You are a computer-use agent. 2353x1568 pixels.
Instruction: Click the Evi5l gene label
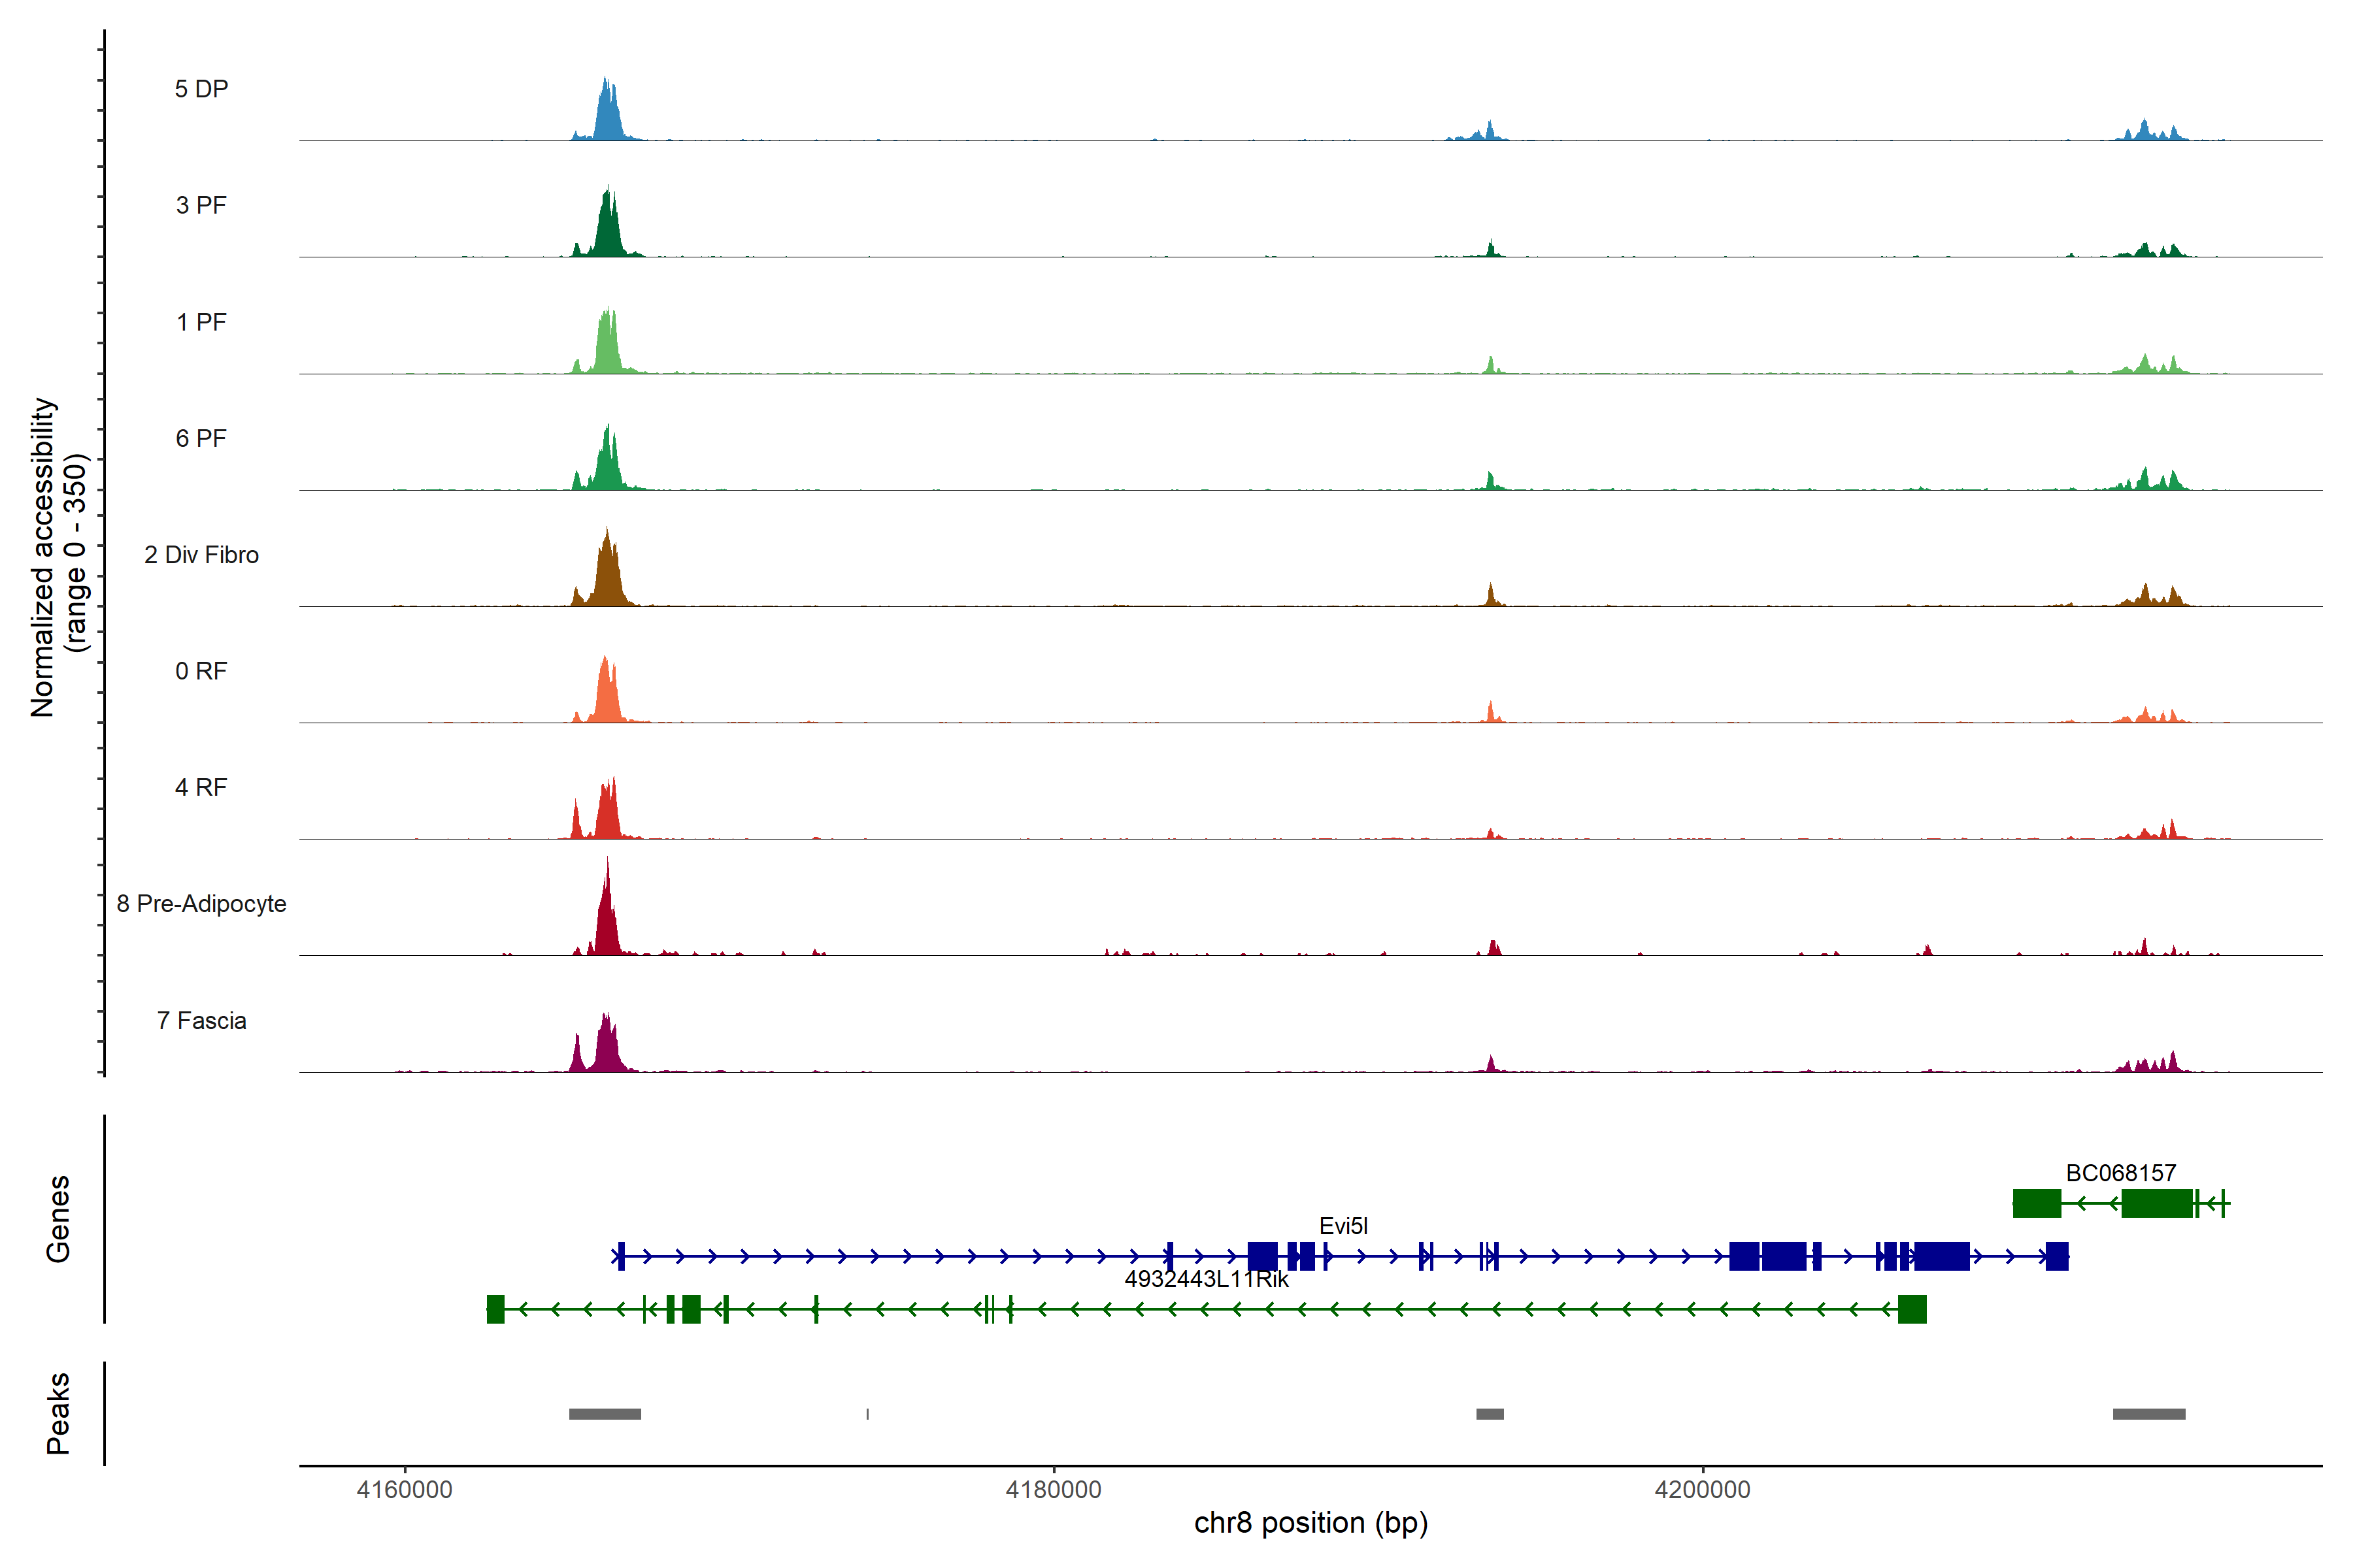pyautogui.click(x=1343, y=1225)
